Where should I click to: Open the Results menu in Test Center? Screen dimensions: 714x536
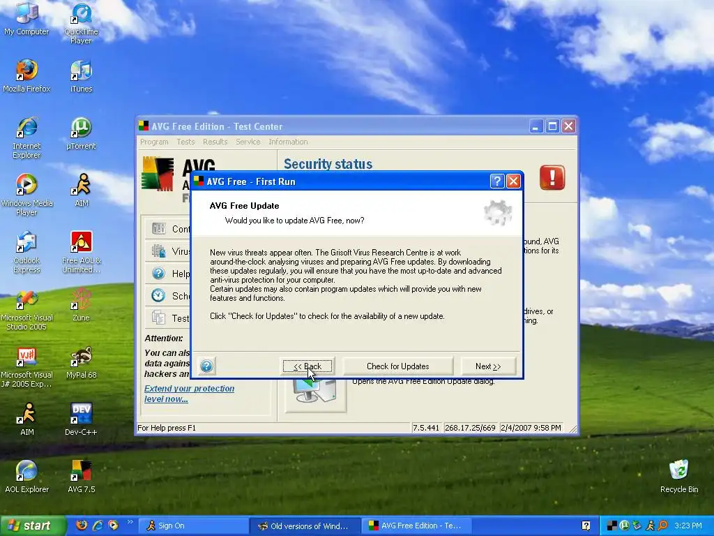click(x=215, y=142)
